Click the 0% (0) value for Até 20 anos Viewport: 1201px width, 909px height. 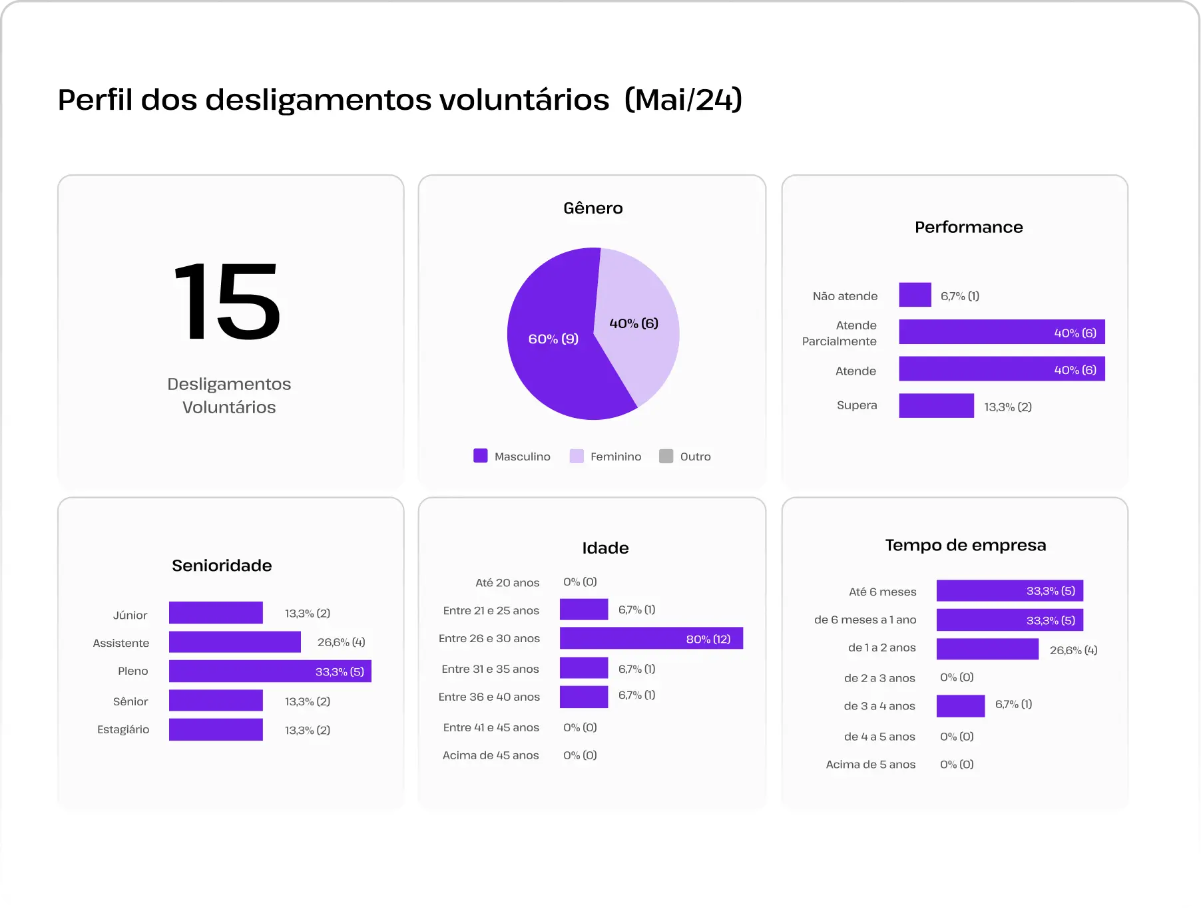(x=580, y=582)
